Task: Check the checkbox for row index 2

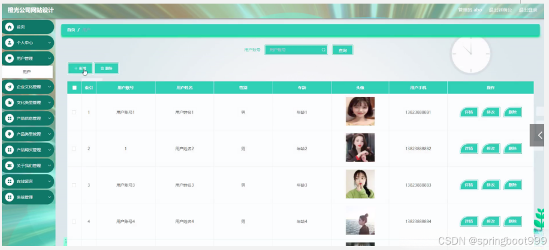Action: click(x=74, y=148)
